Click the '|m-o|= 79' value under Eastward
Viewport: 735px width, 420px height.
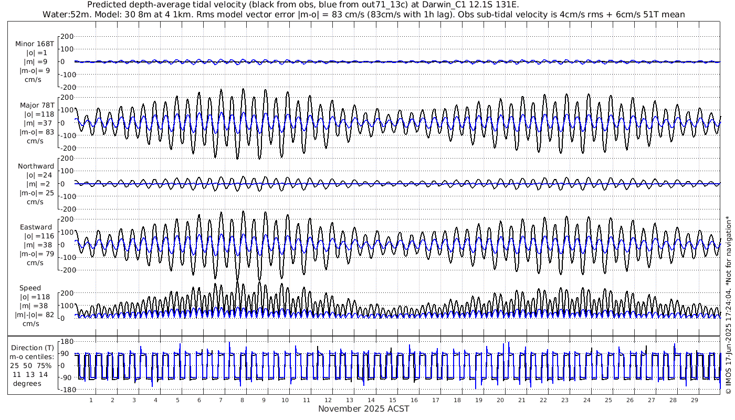tap(36, 254)
